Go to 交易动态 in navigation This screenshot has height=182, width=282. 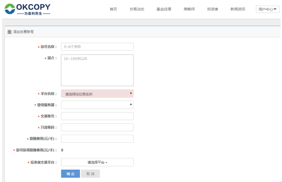tap(137, 9)
